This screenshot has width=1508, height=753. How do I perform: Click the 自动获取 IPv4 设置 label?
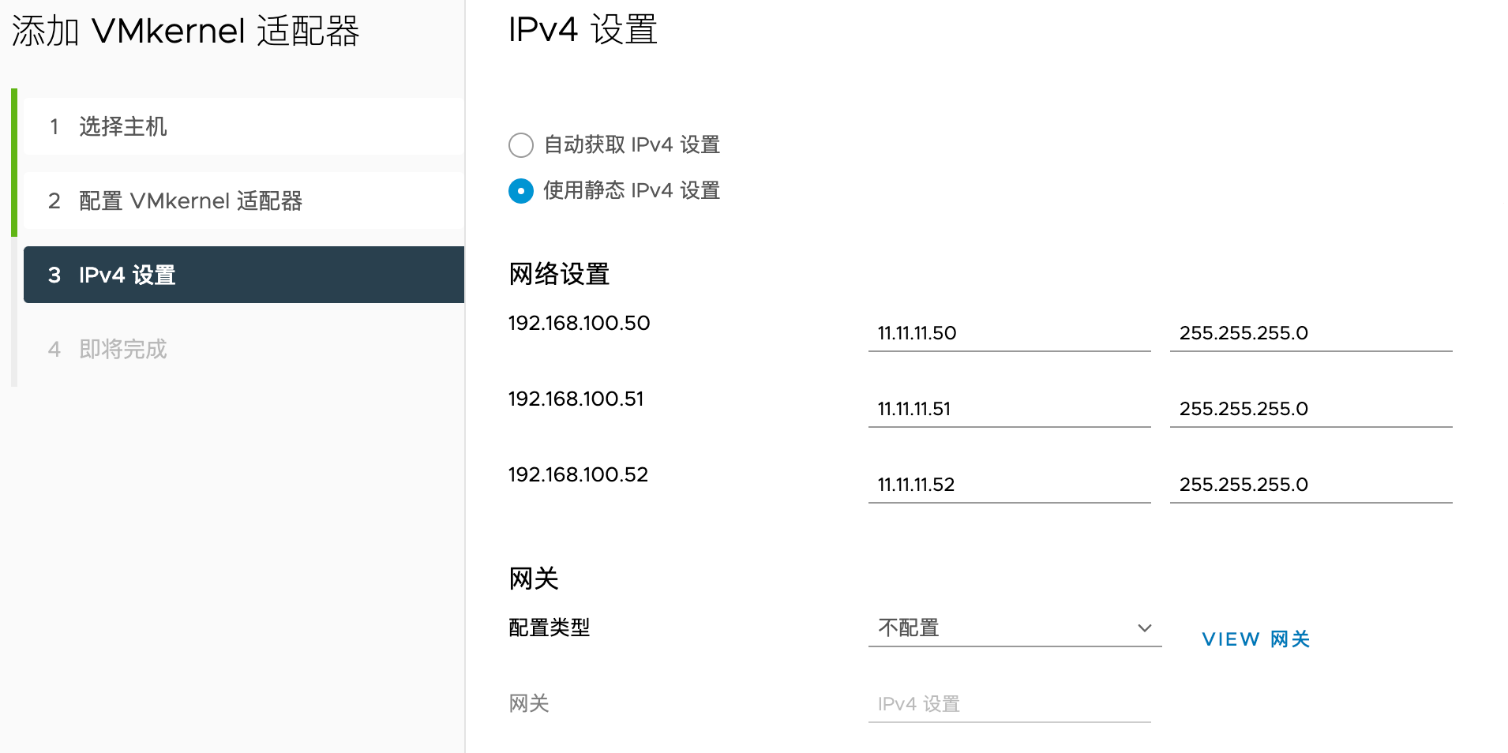[632, 145]
